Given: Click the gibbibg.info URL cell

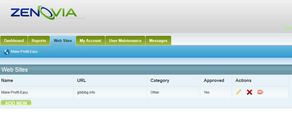Looking at the screenshot, I should 110,92.
